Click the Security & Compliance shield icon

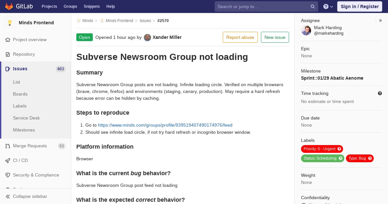tap(8, 175)
